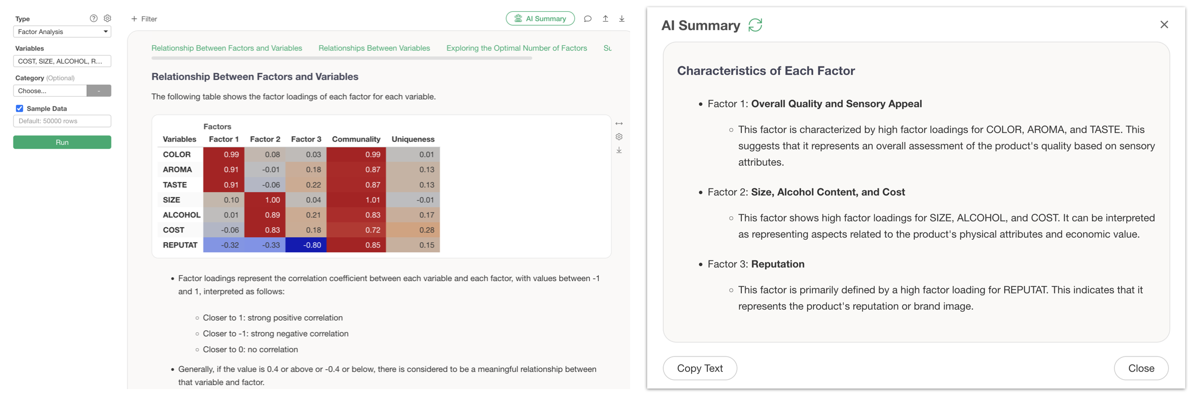Click the help question mark icon beside Type
Screen dimensions: 1193x404
click(94, 18)
